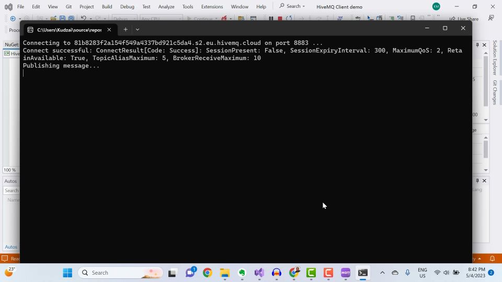Close the lower right panel
The width and height of the screenshot is (502, 282).
tap(484, 181)
